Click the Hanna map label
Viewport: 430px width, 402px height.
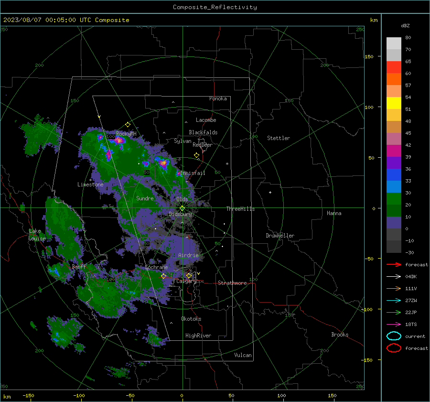(334, 213)
